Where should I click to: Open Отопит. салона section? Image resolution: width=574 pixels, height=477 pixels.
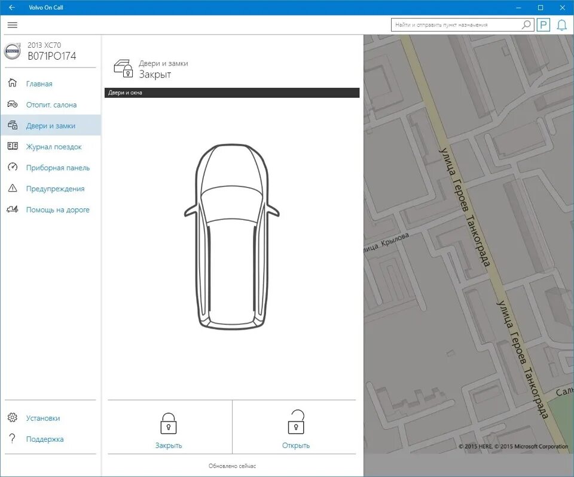click(51, 105)
